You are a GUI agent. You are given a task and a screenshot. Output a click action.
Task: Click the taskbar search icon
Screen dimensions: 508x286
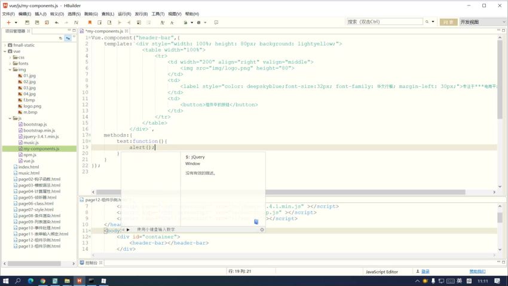pos(18,281)
